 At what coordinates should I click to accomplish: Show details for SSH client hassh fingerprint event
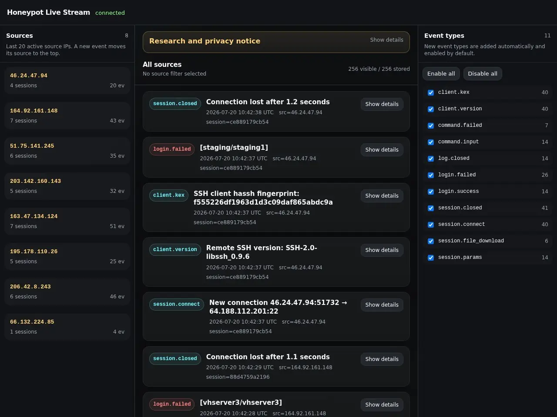click(x=382, y=196)
